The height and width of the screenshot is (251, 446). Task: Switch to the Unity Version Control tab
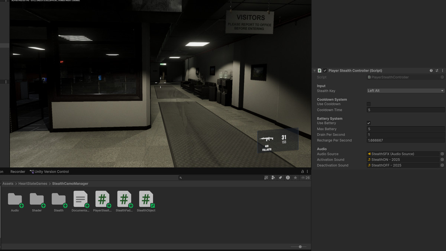coord(49,172)
